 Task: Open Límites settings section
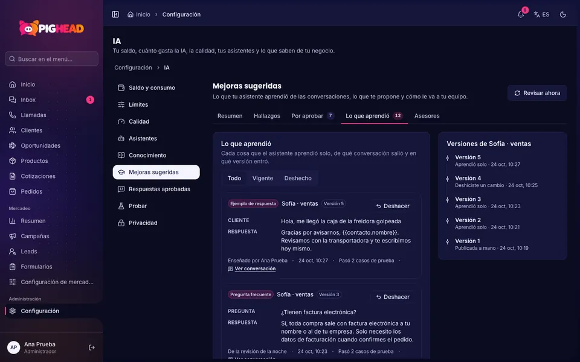[x=156, y=104]
